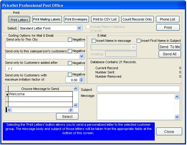Click Print to CSV List
The width and height of the screenshot is (187, 145).
[x=105, y=19]
